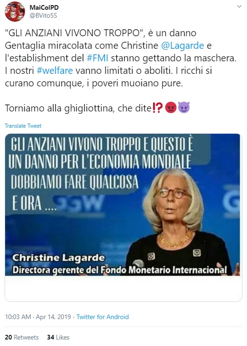Open the #welfare hashtag

click(54, 71)
